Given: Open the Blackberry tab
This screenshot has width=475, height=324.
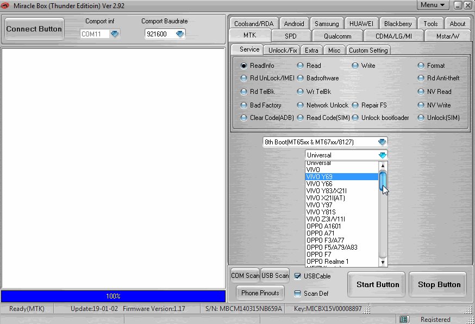Looking at the screenshot, I should tap(398, 23).
